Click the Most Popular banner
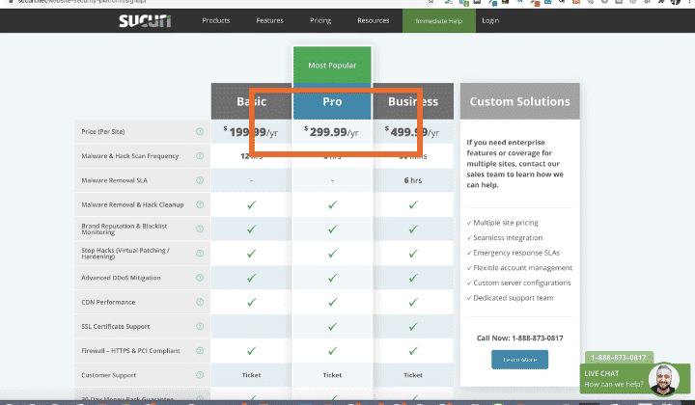This screenshot has height=405, width=695. (x=332, y=65)
